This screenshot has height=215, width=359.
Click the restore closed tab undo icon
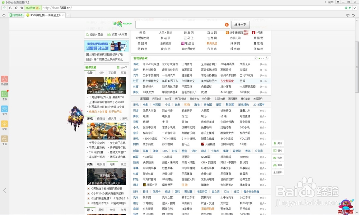click(x=353, y=15)
